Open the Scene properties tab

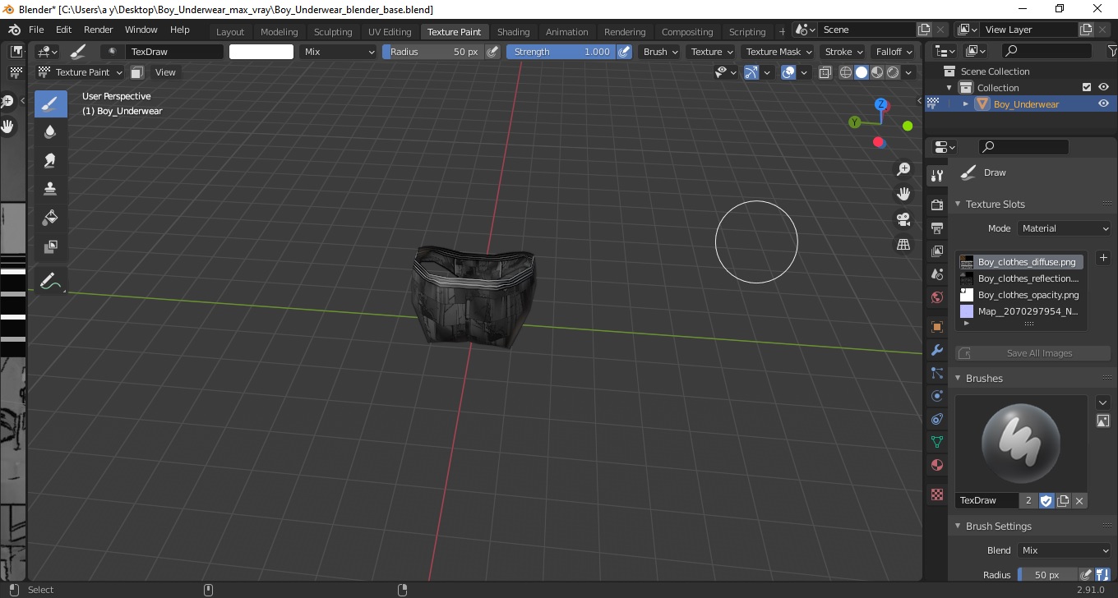click(x=936, y=274)
